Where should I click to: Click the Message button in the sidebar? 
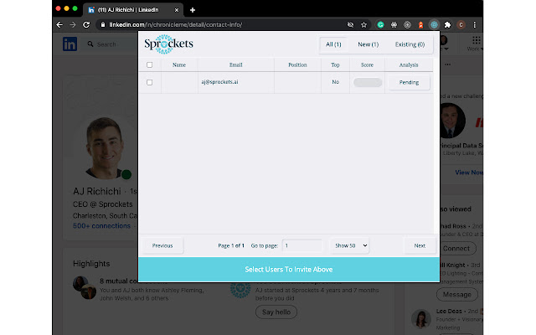(x=457, y=294)
